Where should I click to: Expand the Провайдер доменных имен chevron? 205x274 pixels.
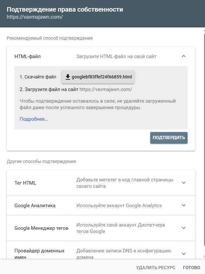(184, 254)
